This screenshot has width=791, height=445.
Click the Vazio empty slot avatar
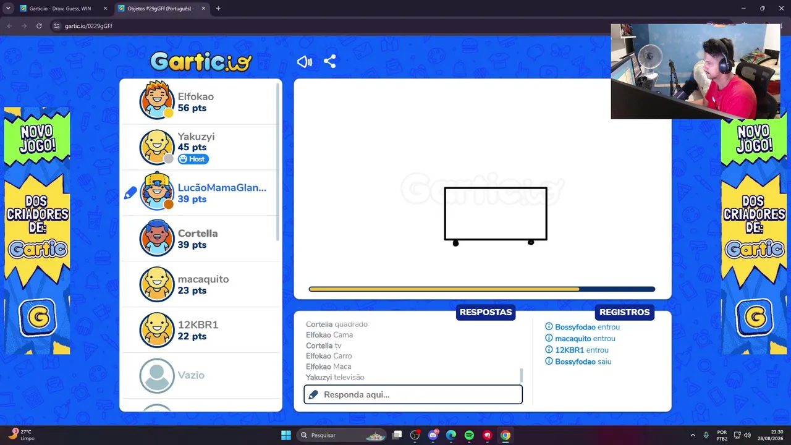157,376
